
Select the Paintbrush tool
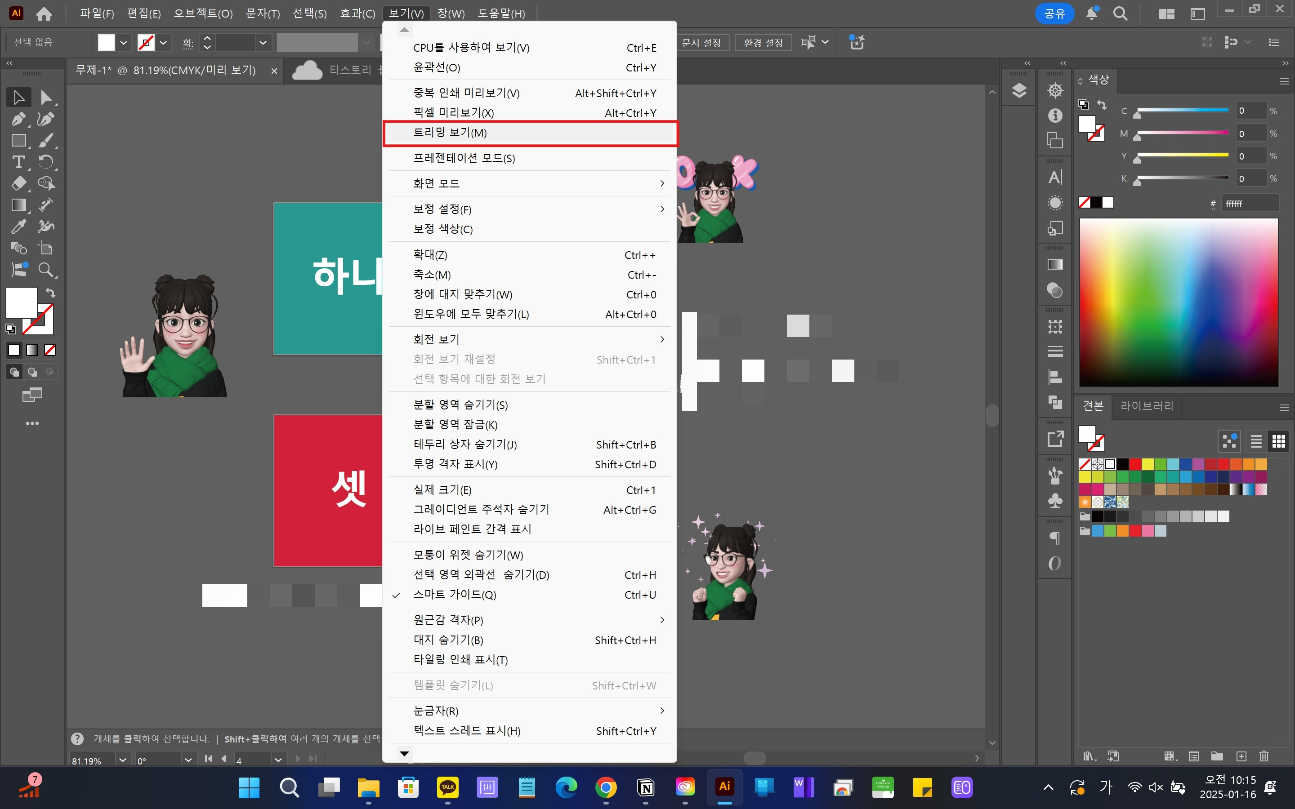point(47,140)
